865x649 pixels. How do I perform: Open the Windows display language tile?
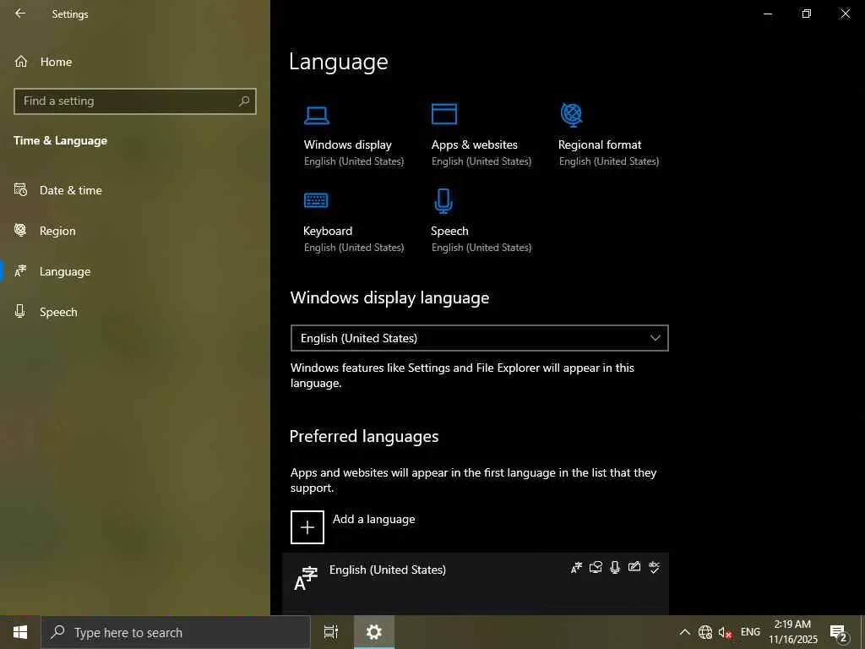pos(354,135)
